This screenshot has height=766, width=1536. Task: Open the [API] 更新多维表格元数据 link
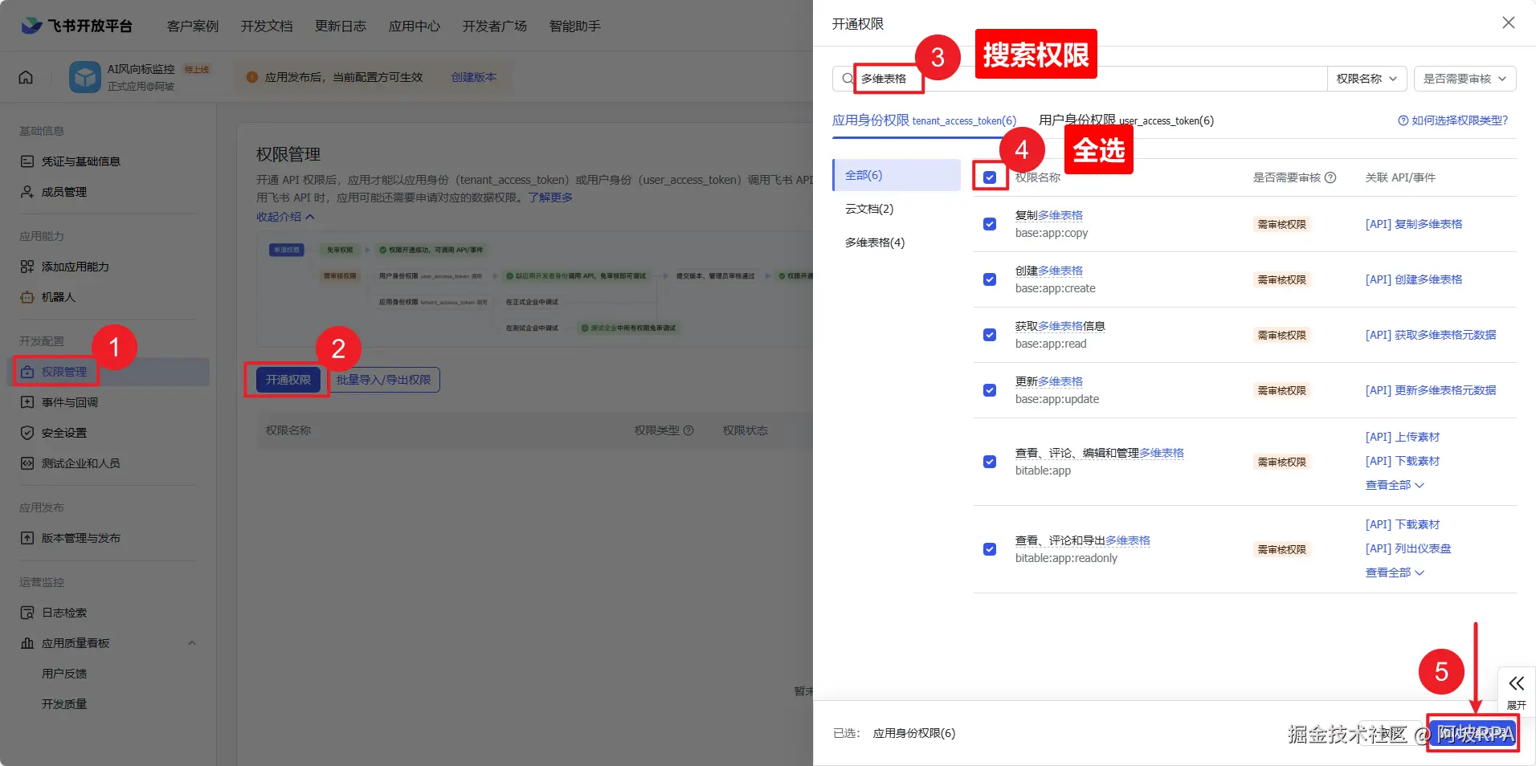pyautogui.click(x=1431, y=390)
